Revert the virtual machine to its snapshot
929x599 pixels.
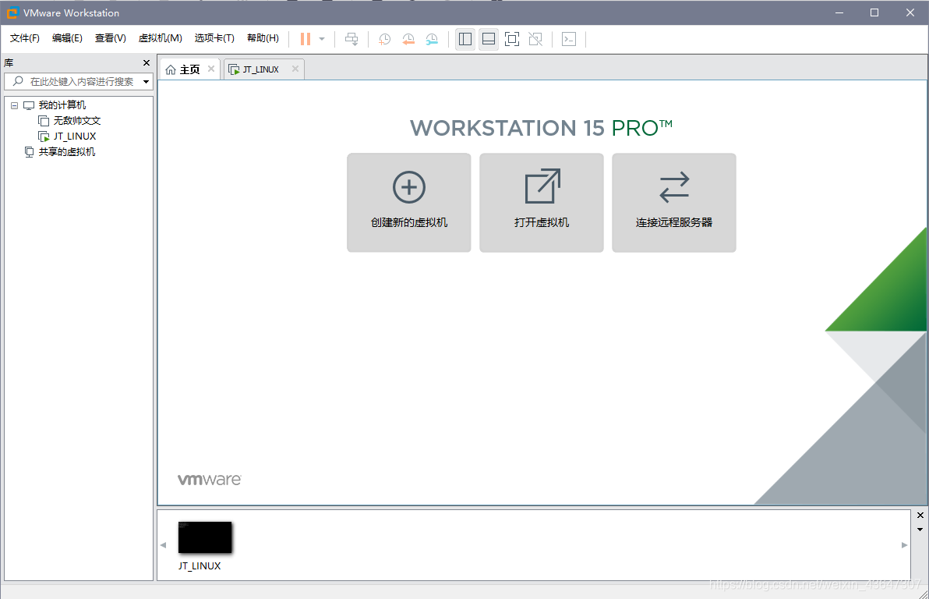(408, 39)
